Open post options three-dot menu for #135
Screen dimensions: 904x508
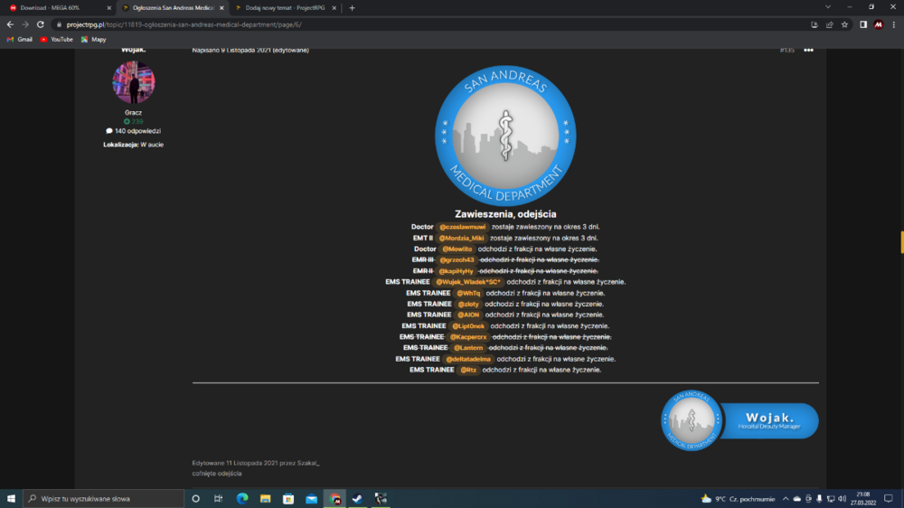(808, 50)
